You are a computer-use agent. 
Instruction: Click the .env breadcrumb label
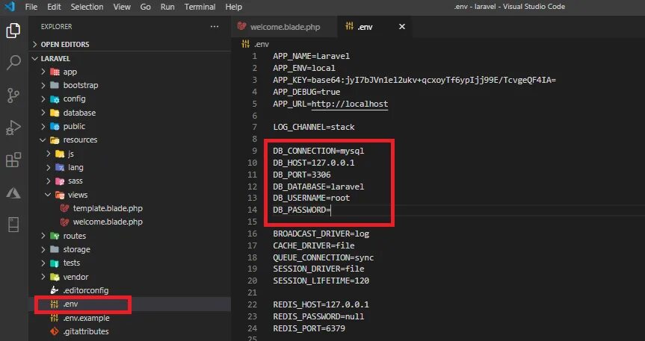[261, 44]
